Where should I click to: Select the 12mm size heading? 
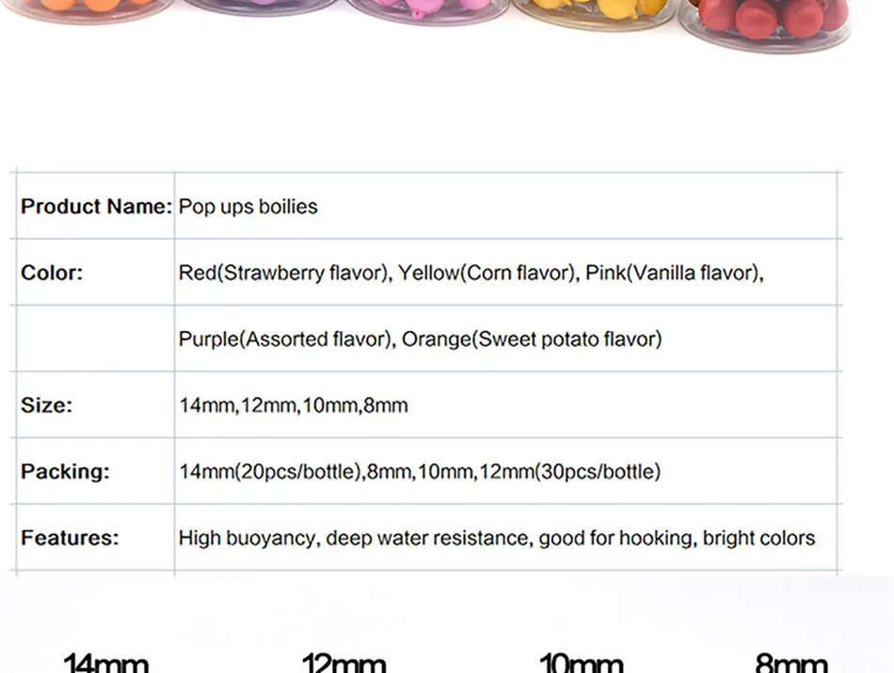pos(344,663)
